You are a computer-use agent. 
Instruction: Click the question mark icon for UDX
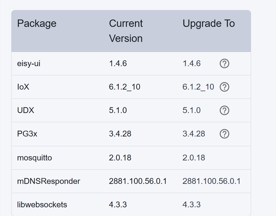pos(224,111)
